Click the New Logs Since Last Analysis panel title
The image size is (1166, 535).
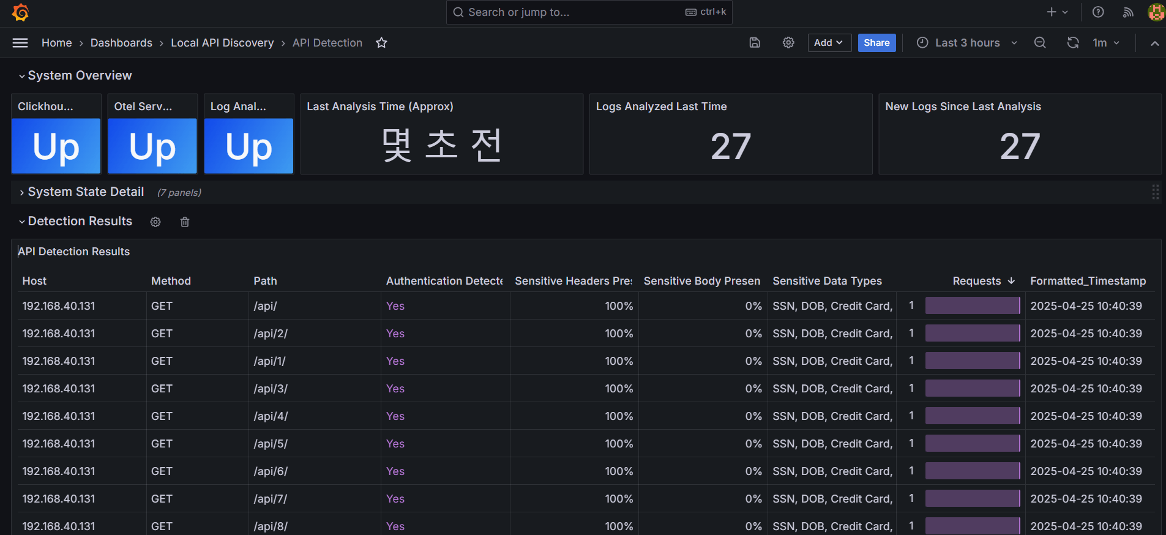coord(963,107)
